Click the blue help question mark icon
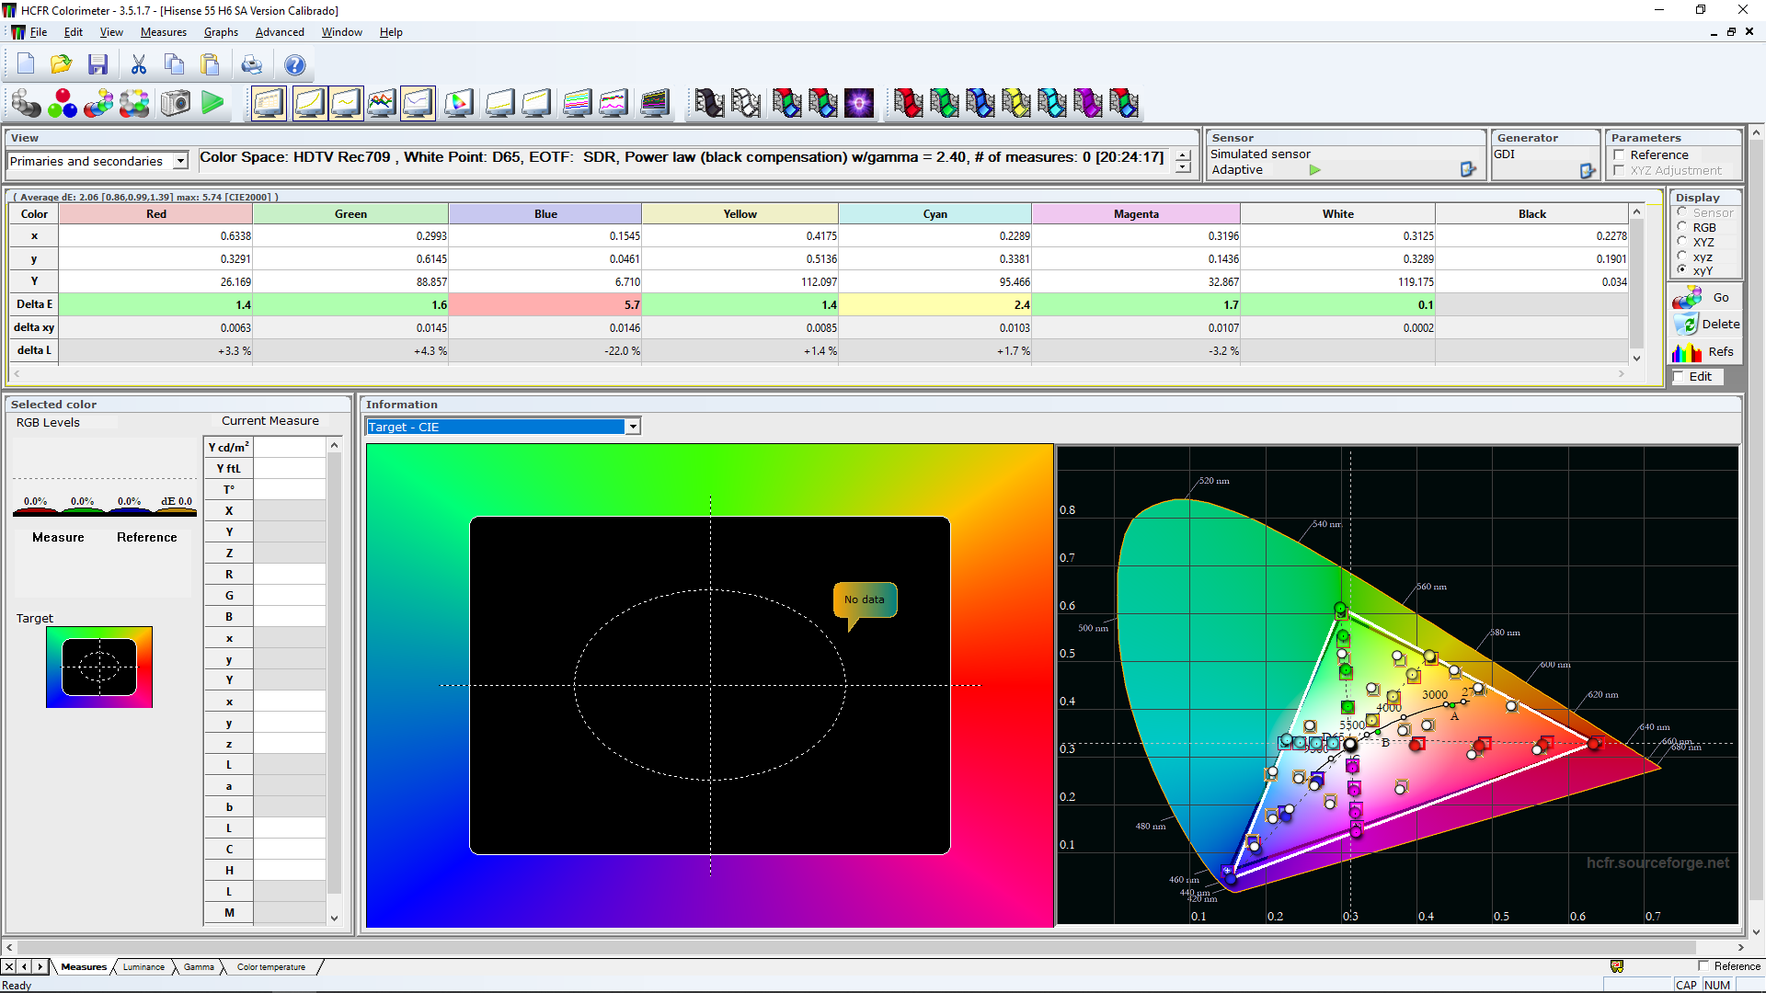 coord(294,64)
